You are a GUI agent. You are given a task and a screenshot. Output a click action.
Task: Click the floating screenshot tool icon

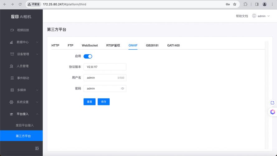pyautogui.click(x=273, y=103)
